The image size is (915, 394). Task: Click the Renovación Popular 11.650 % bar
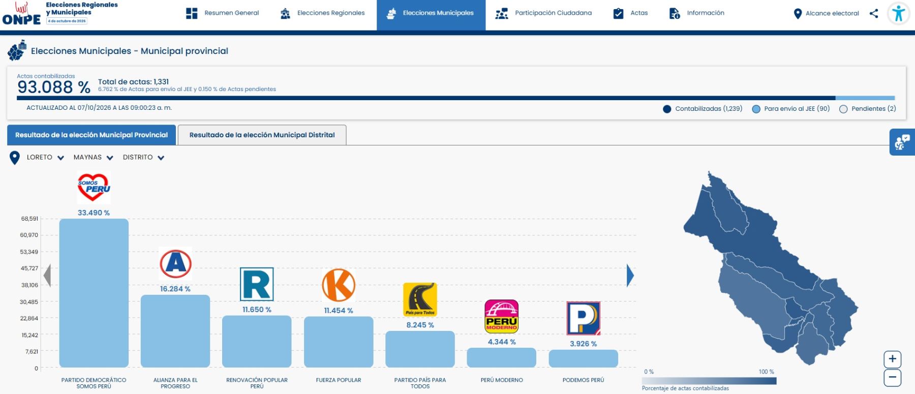[x=257, y=342]
